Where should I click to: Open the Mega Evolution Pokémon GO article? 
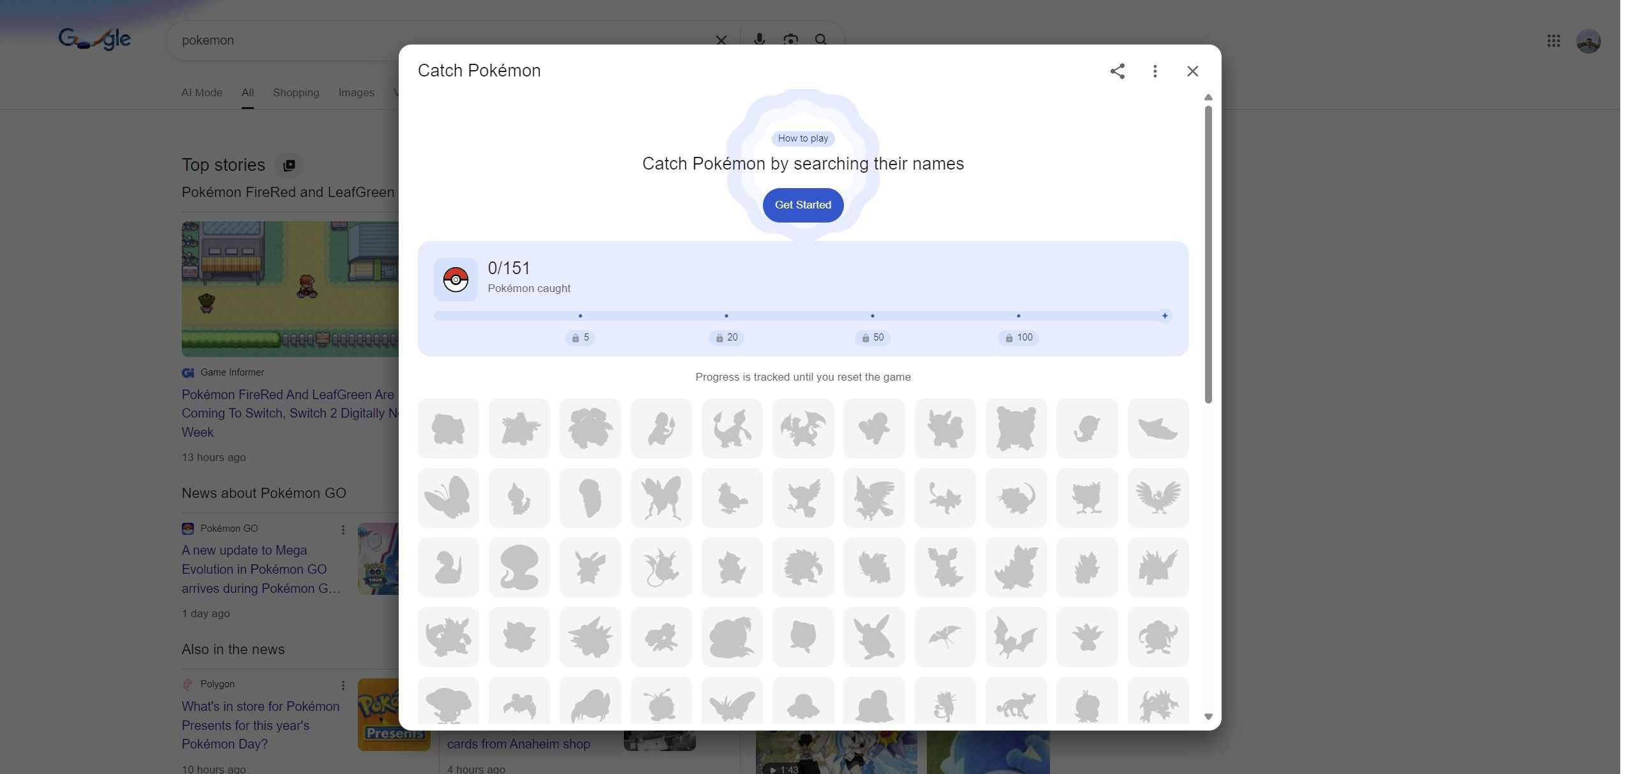click(x=261, y=569)
